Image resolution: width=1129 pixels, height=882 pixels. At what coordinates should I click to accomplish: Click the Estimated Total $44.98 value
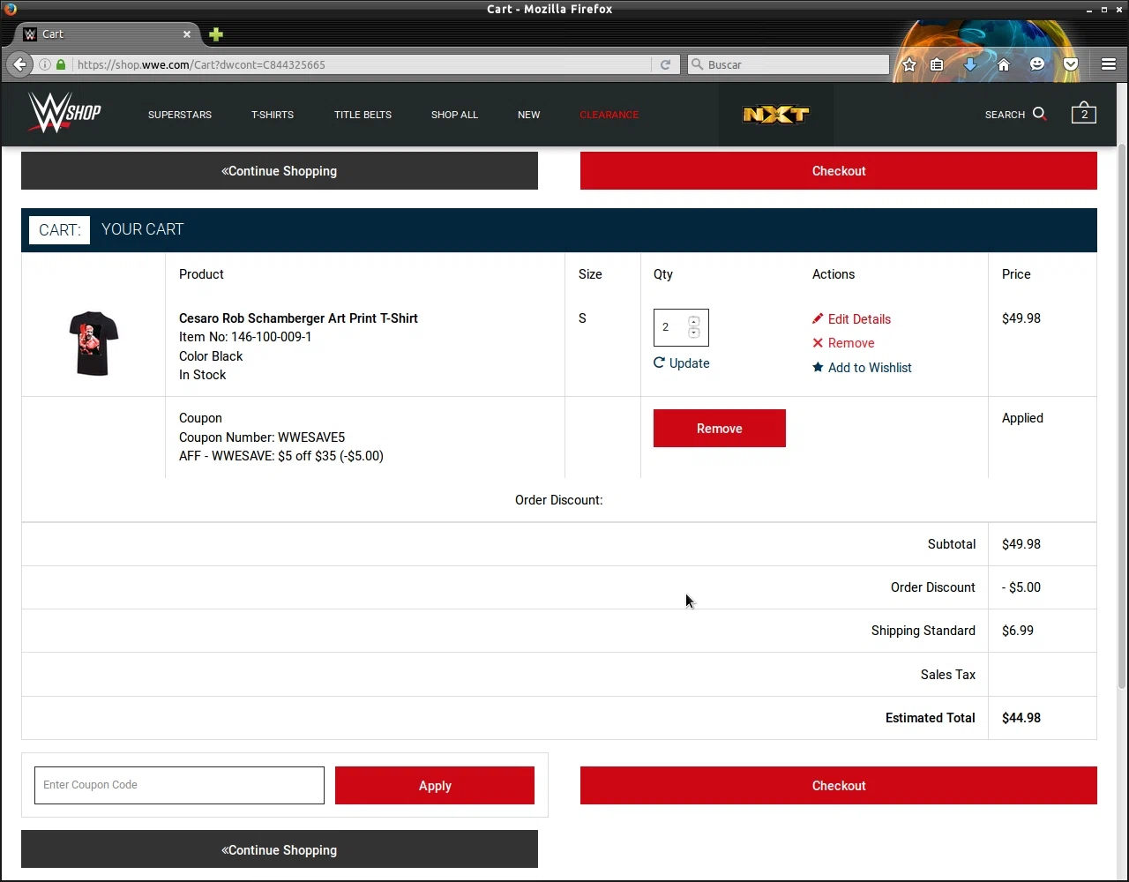[1021, 718]
